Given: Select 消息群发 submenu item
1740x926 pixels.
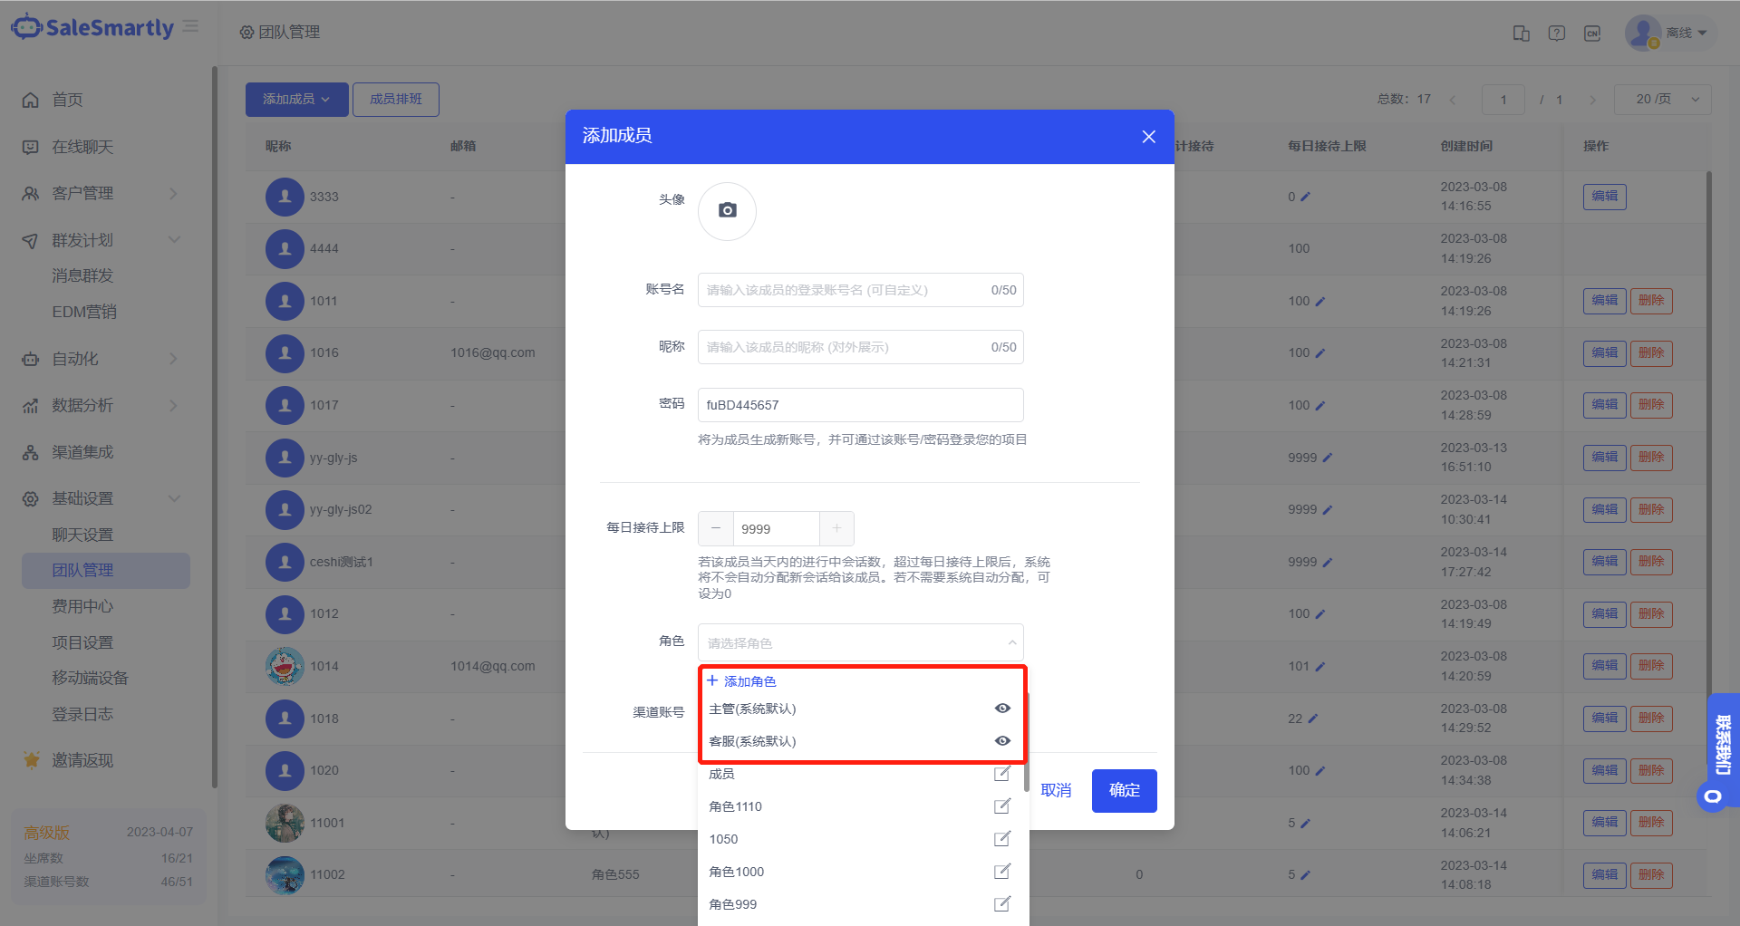Looking at the screenshot, I should tap(82, 275).
